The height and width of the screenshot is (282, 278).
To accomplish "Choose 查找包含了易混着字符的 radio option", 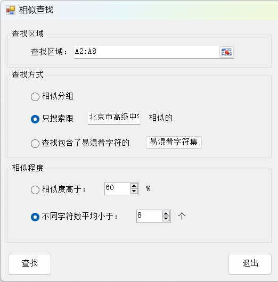I will tap(35, 144).
